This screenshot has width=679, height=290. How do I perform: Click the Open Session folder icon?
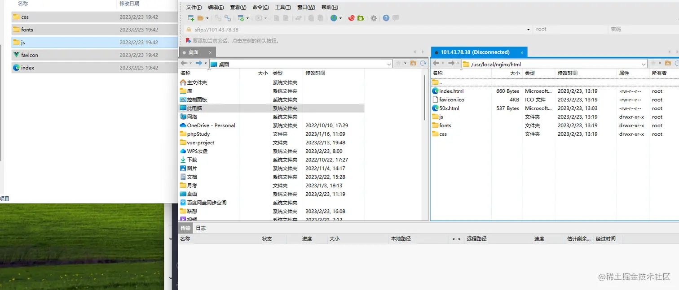(200, 18)
